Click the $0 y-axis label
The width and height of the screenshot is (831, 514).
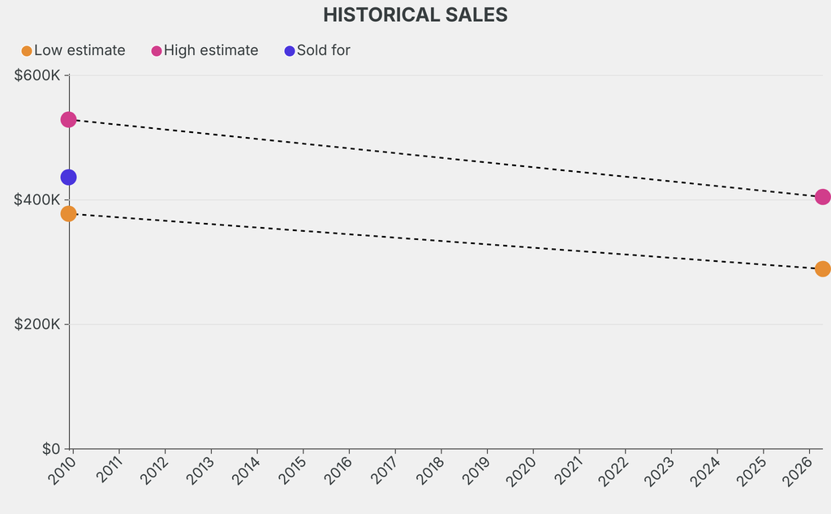(x=50, y=449)
